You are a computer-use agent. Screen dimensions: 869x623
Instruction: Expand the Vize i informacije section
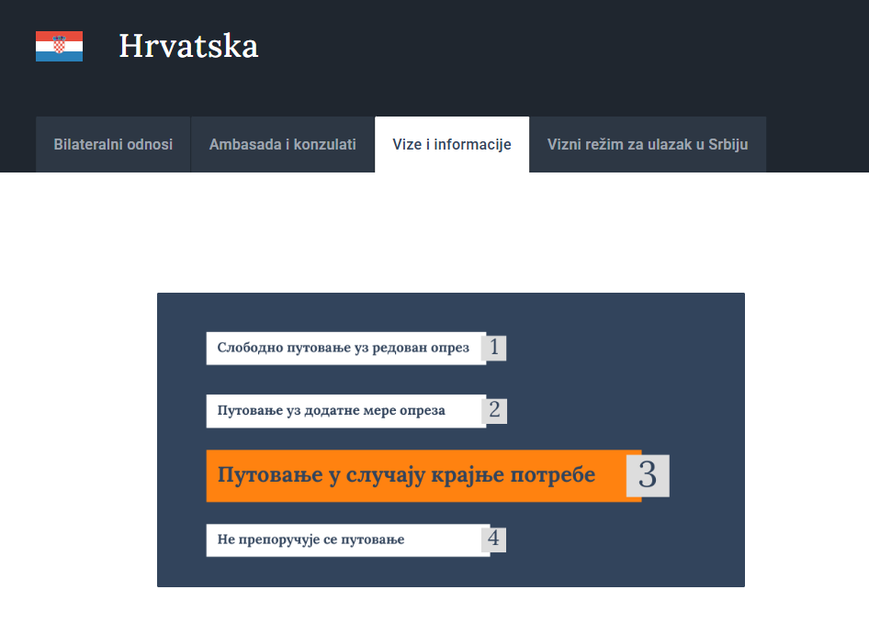pyautogui.click(x=452, y=144)
